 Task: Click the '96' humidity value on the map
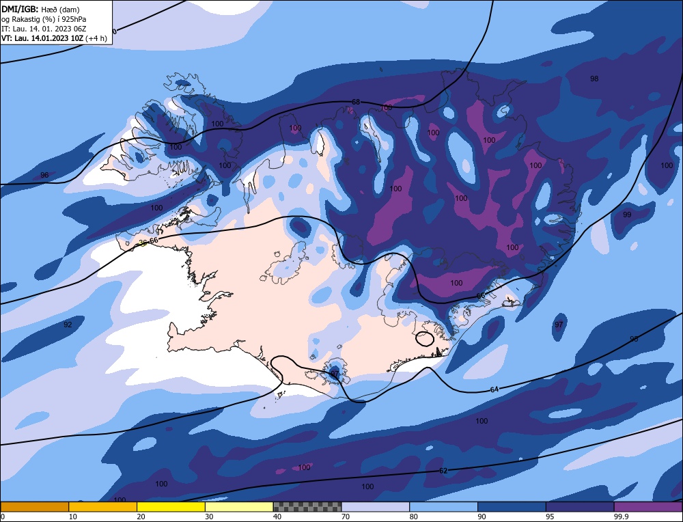click(x=44, y=175)
